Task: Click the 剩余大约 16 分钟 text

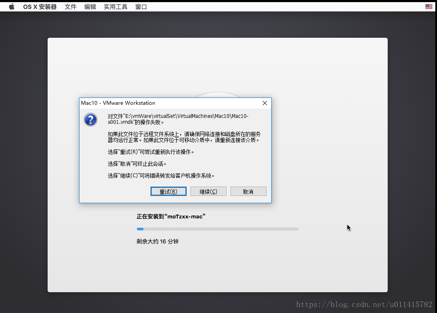Action: [x=157, y=241]
